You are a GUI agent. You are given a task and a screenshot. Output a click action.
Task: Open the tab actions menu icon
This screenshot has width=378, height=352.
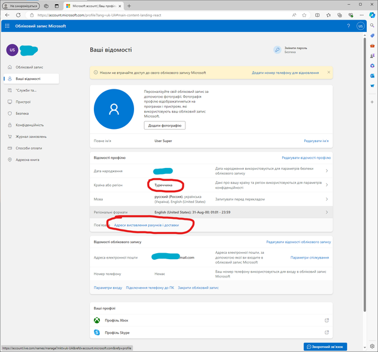click(57, 6)
